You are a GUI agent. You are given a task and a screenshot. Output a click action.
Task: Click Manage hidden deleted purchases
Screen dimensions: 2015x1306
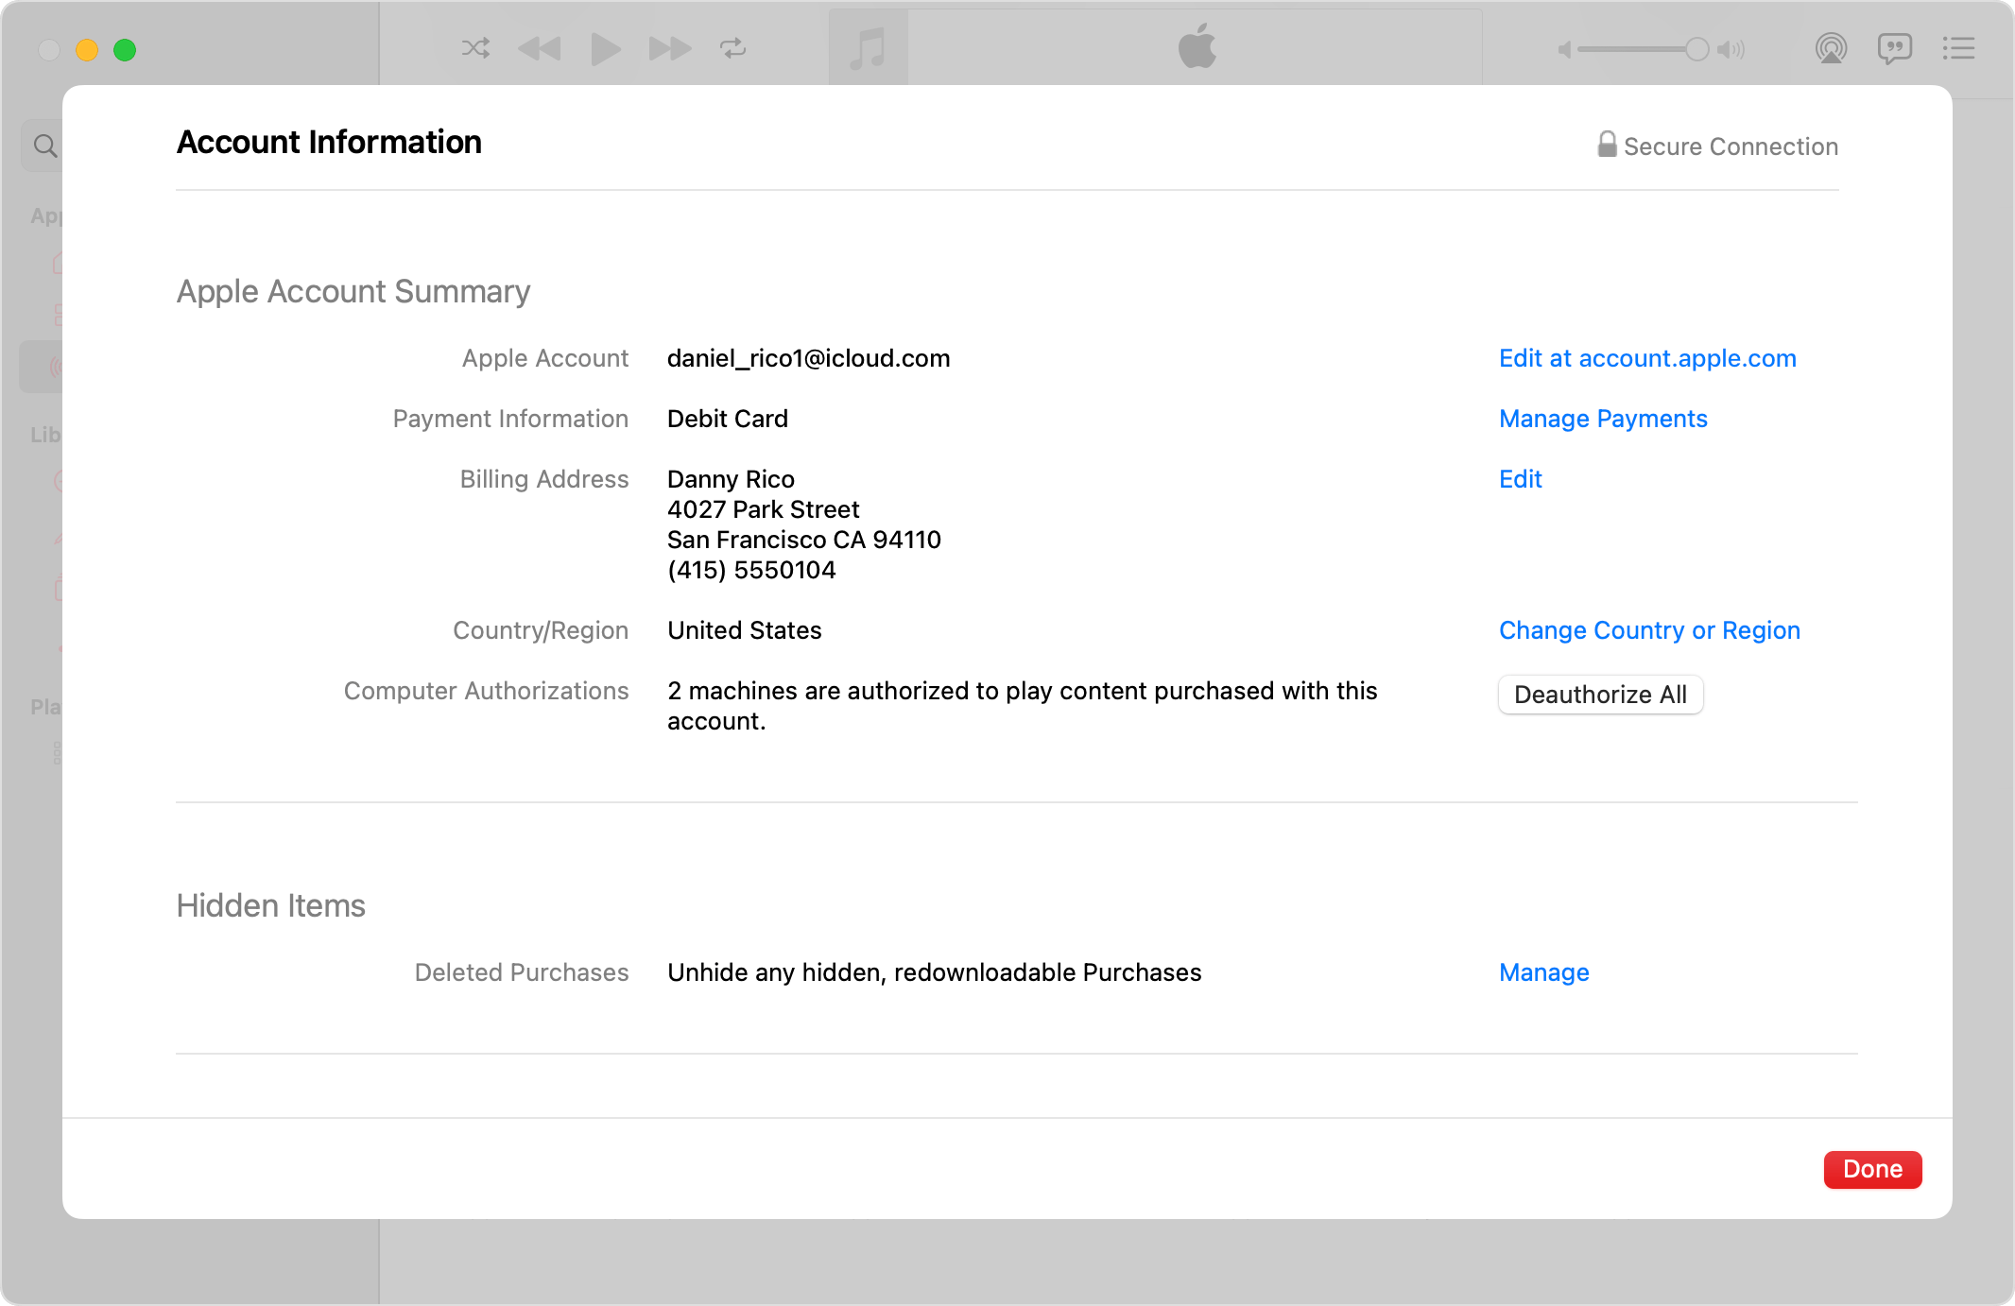point(1543,972)
